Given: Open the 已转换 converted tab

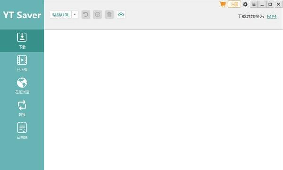Looking at the screenshot, I should [22, 131].
